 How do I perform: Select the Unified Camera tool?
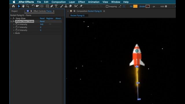38,6
